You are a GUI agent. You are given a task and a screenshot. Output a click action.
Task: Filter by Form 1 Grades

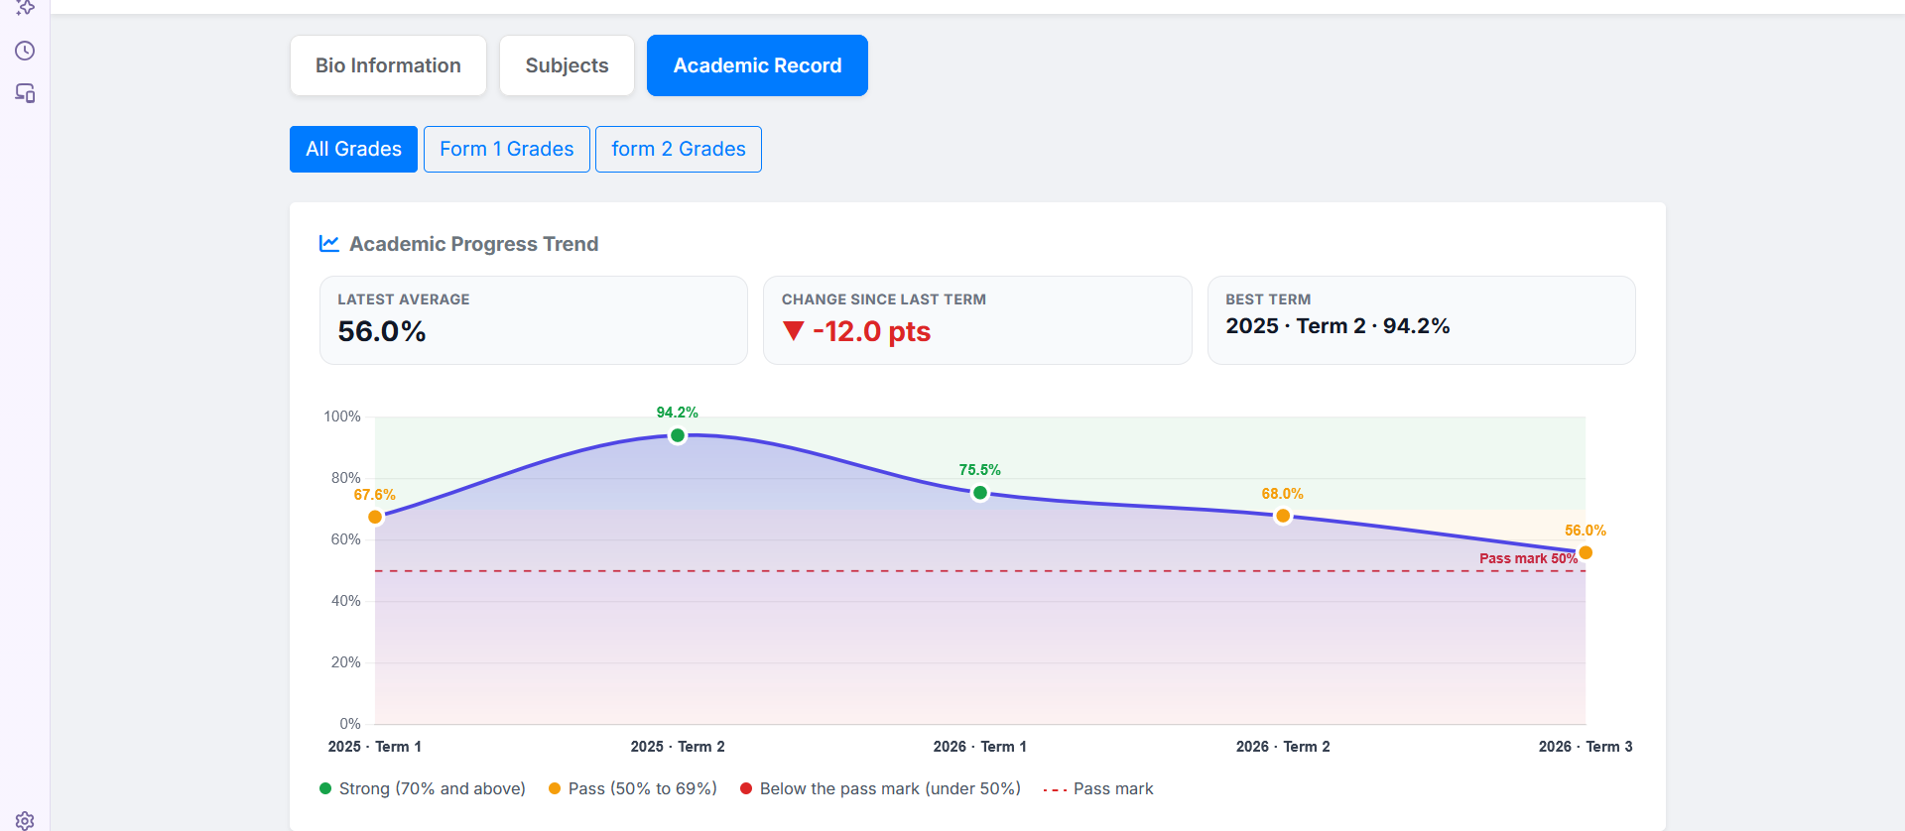pyautogui.click(x=507, y=149)
